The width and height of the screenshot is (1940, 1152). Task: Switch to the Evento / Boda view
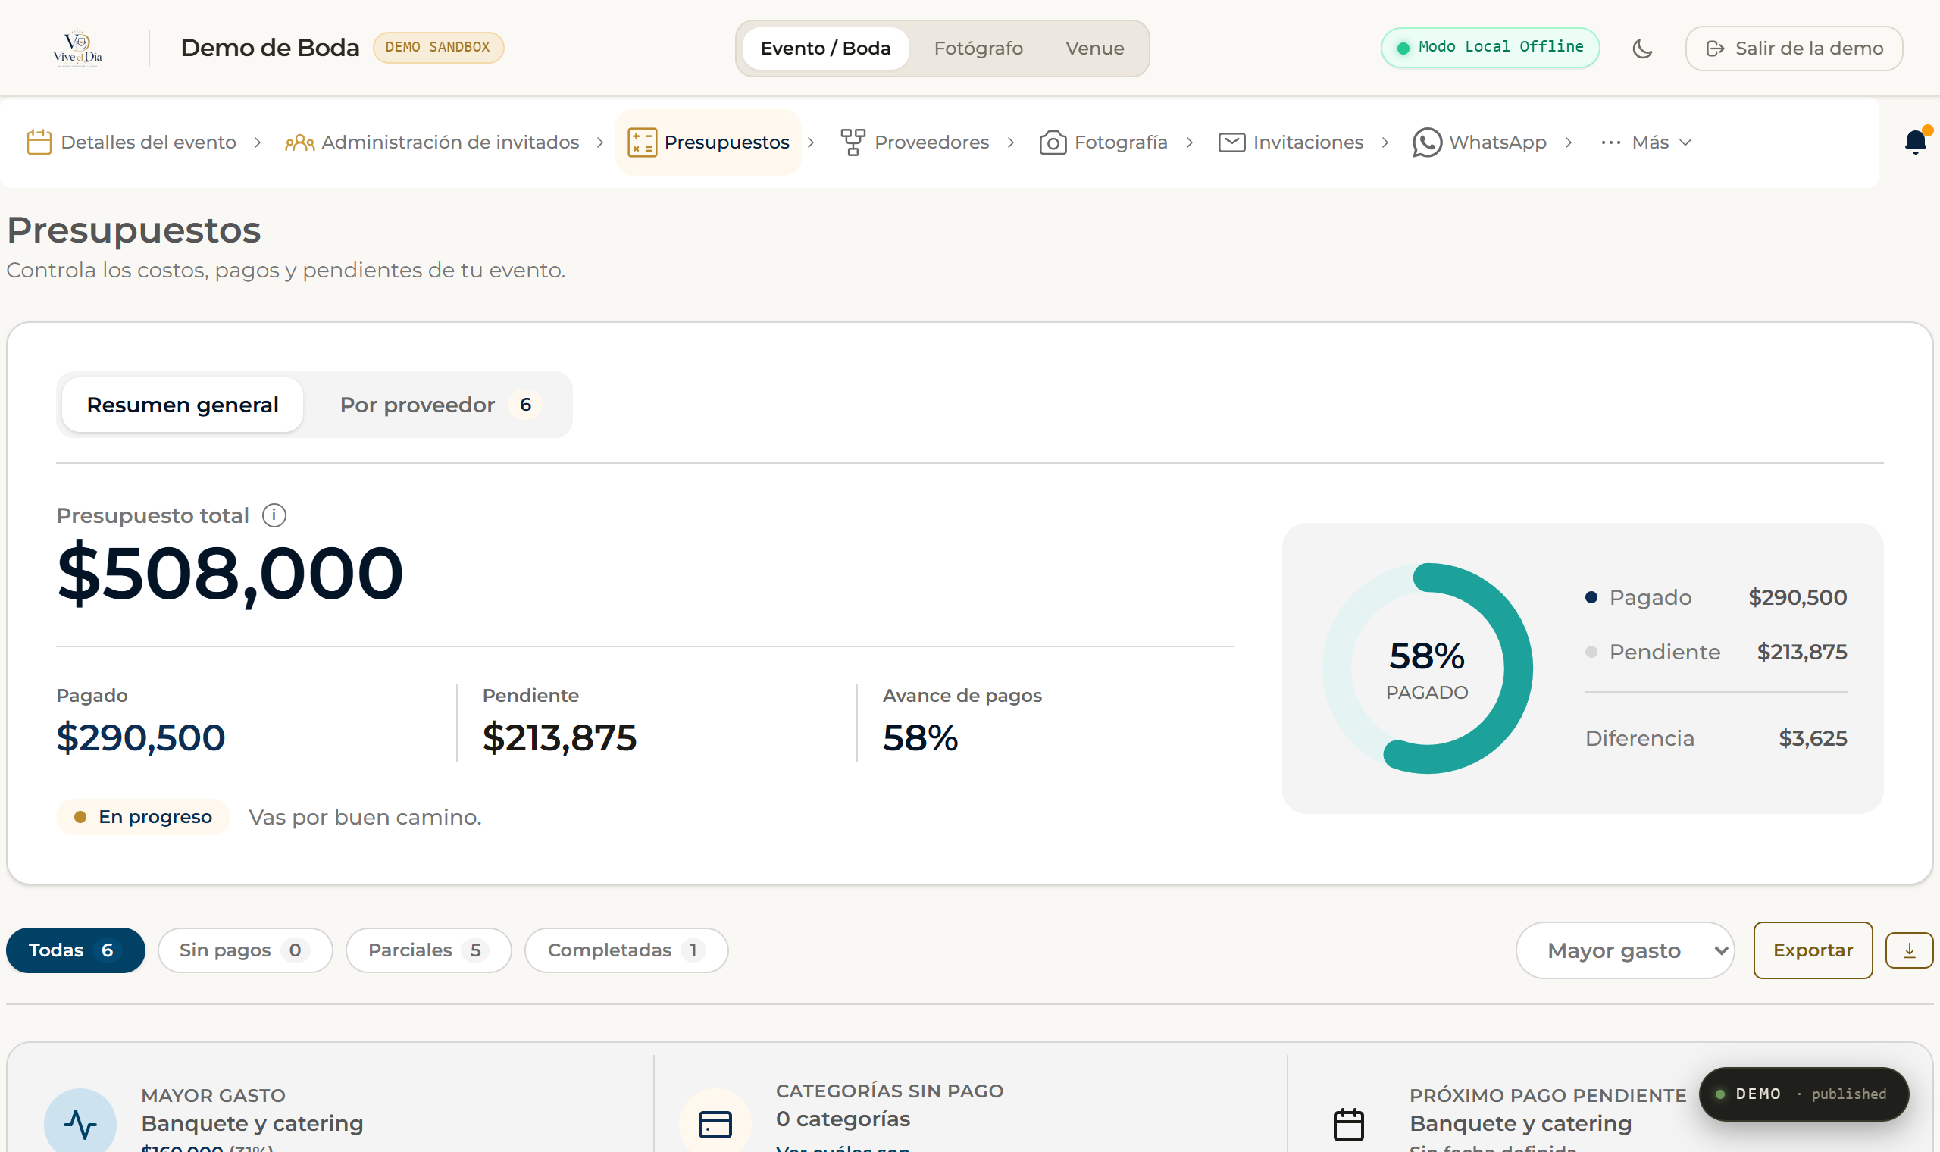point(826,49)
